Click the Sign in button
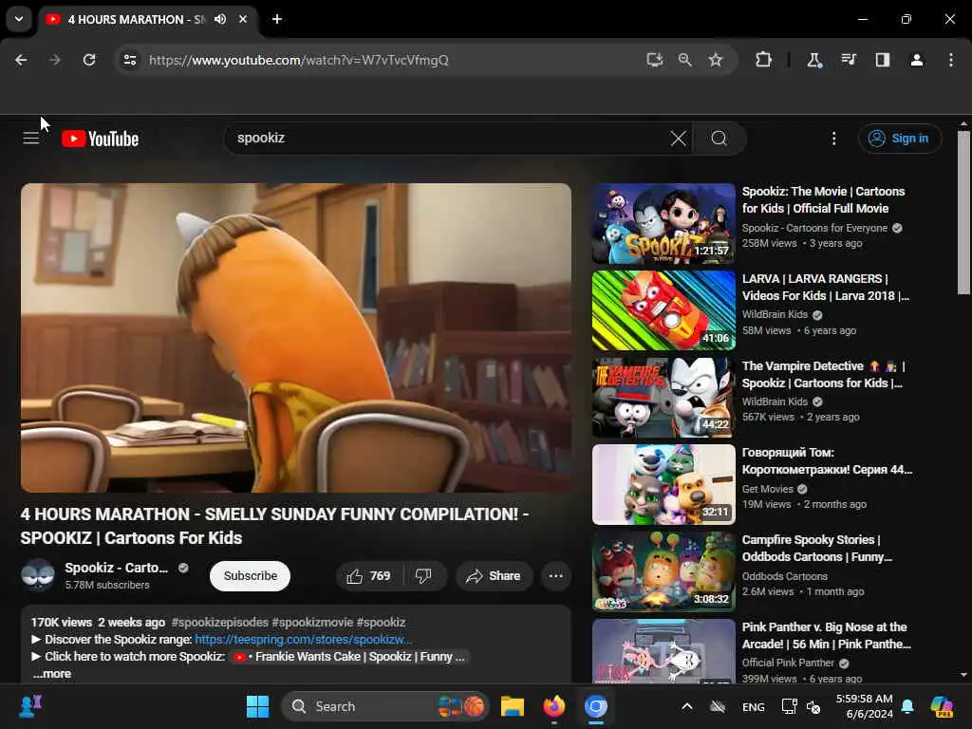Image resolution: width=972 pixels, height=729 pixels. click(900, 139)
